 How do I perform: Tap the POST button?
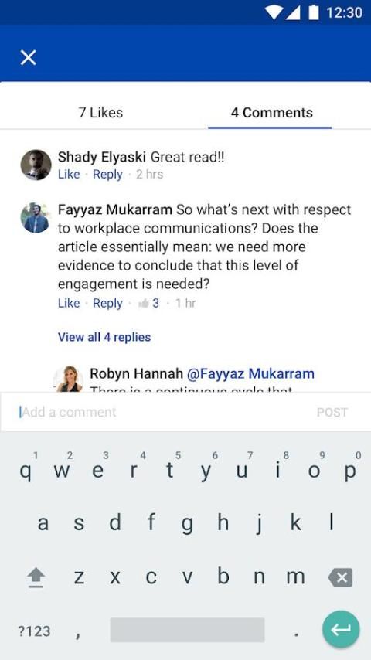tap(332, 412)
